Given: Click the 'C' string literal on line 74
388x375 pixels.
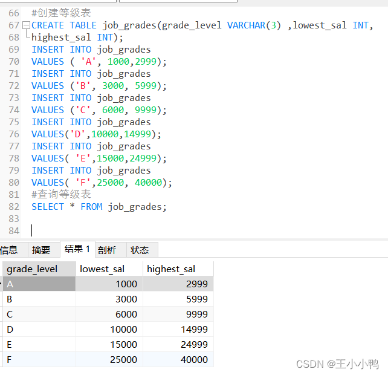Looking at the screenshot, I should (x=83, y=110).
